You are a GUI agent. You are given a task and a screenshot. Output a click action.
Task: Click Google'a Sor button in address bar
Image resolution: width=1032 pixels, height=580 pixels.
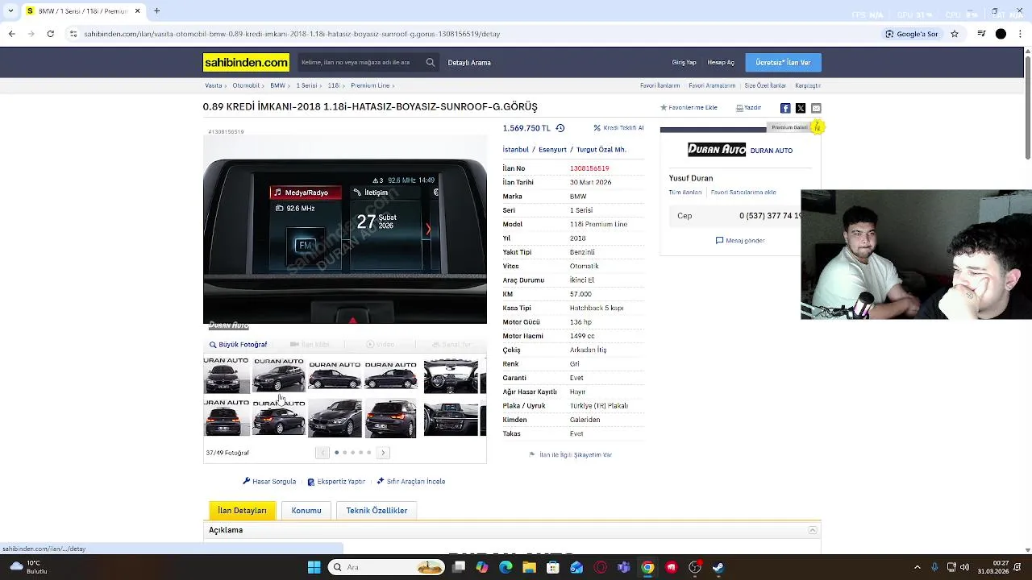[913, 34]
